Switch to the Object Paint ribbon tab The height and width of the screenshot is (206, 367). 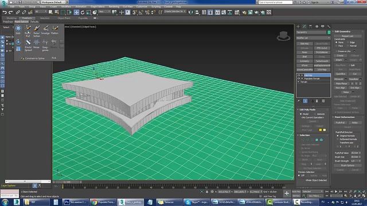64,18
